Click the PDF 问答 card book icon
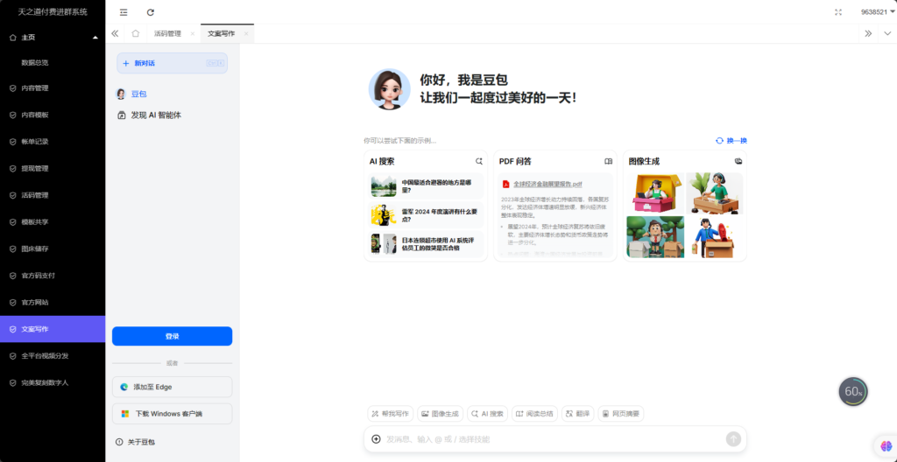The width and height of the screenshot is (897, 462). [609, 162]
